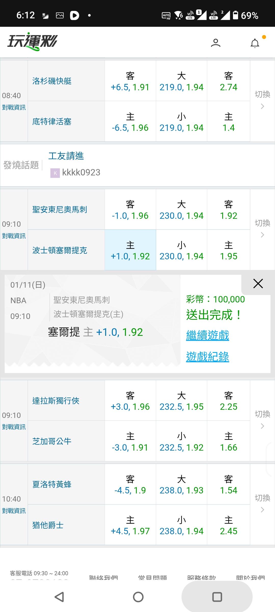The height and width of the screenshot is (612, 275).
Task: Expand 切換 for Hornets vs Jazz game
Action: 262,503
